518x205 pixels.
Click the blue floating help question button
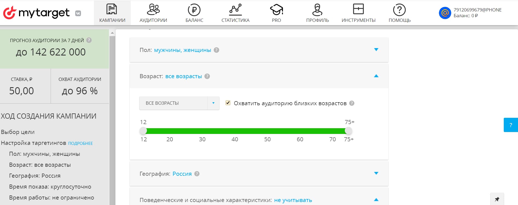click(511, 125)
